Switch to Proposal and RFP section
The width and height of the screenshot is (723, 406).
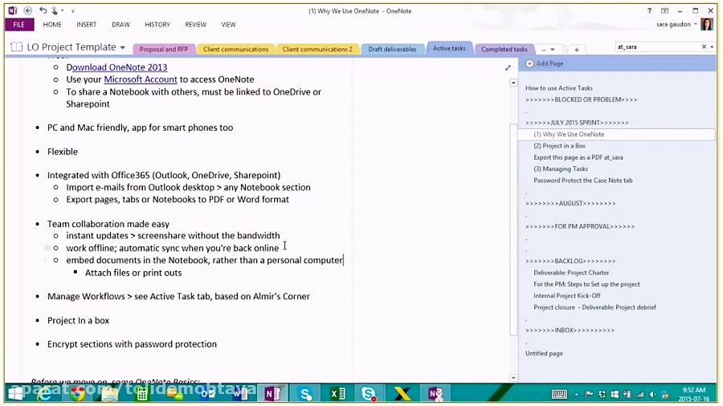click(x=164, y=49)
